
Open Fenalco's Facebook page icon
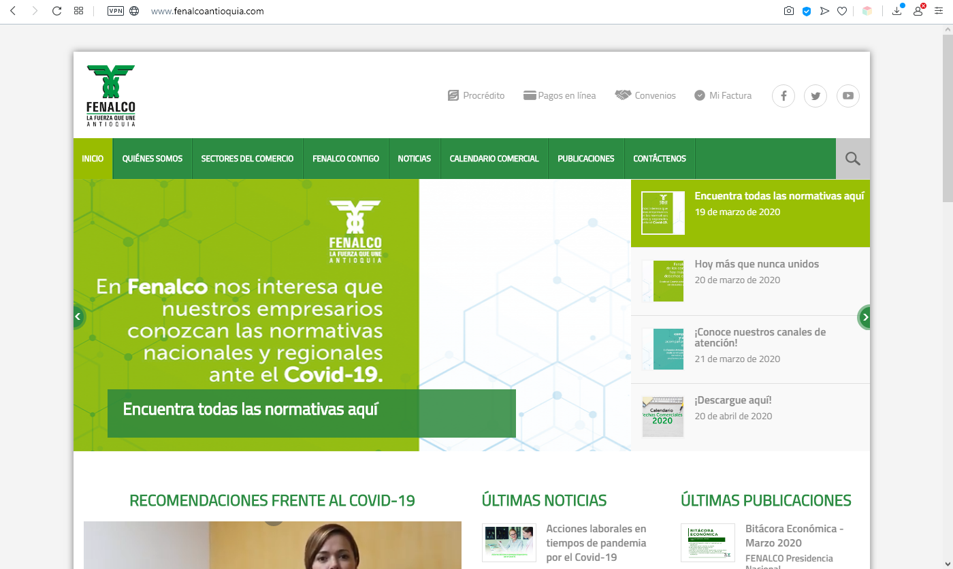[783, 96]
